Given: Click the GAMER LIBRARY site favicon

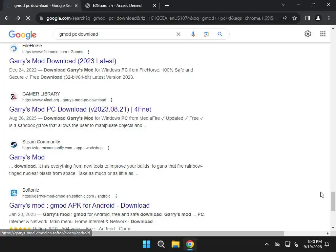Looking at the screenshot, I should click(14, 97).
